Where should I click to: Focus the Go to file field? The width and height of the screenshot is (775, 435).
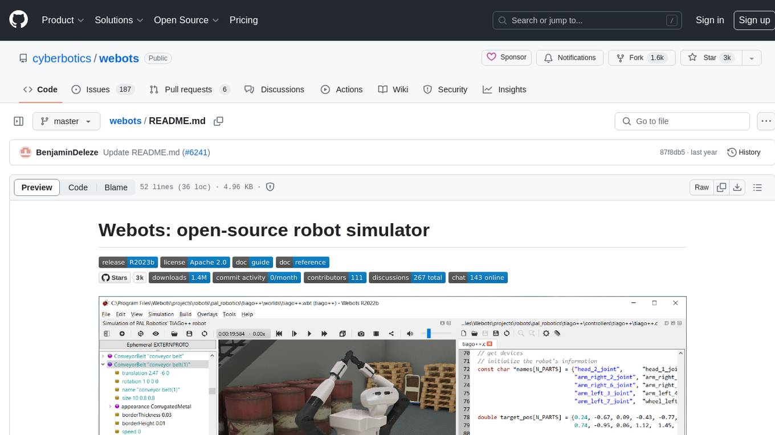pos(682,121)
